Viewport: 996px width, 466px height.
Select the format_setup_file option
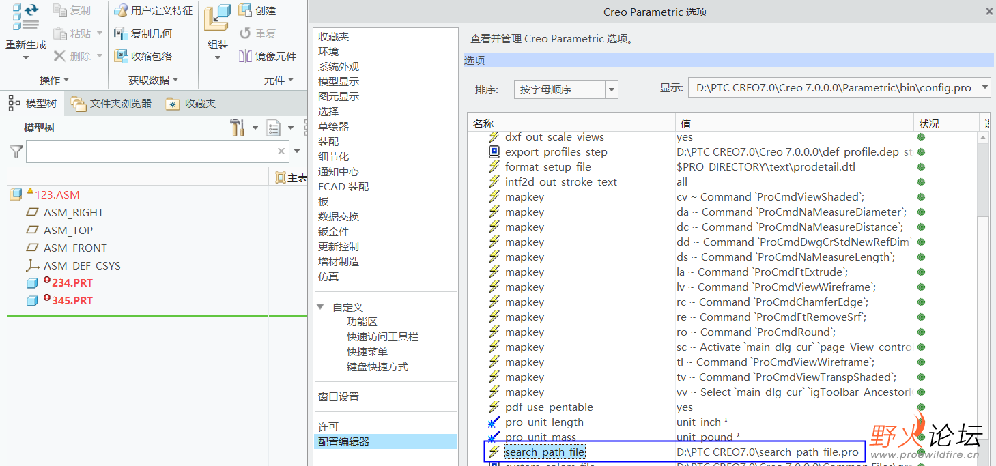click(x=548, y=166)
